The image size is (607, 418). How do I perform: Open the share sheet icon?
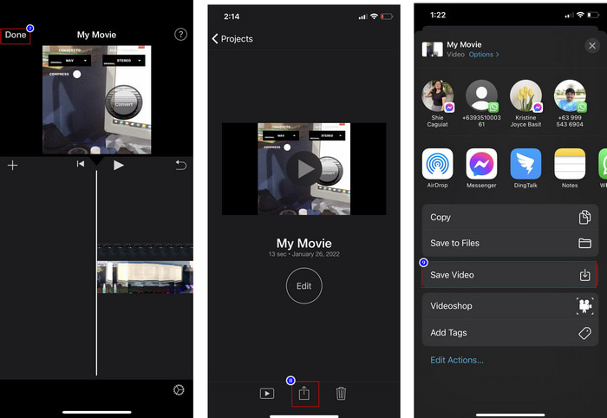pos(304,394)
